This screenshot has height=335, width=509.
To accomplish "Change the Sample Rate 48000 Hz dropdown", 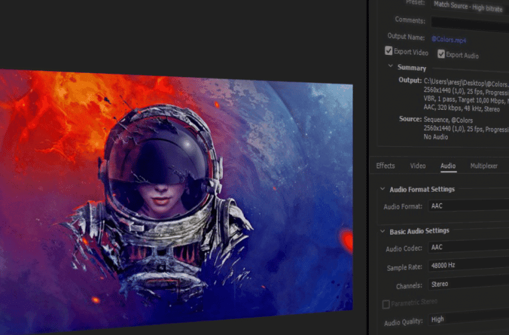I will point(468,266).
